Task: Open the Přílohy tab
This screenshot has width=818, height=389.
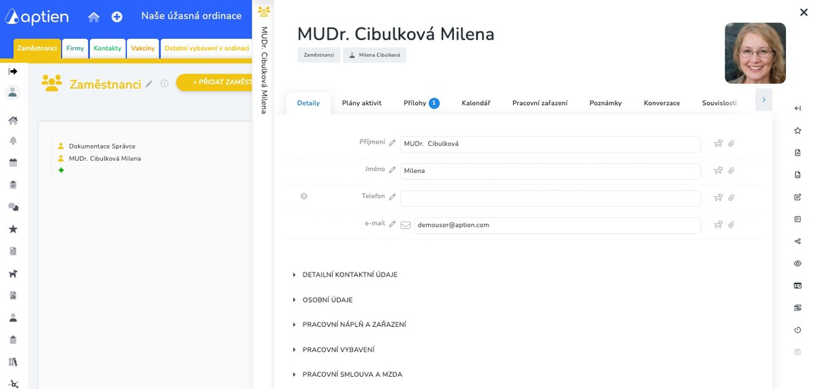Action: 421,103
